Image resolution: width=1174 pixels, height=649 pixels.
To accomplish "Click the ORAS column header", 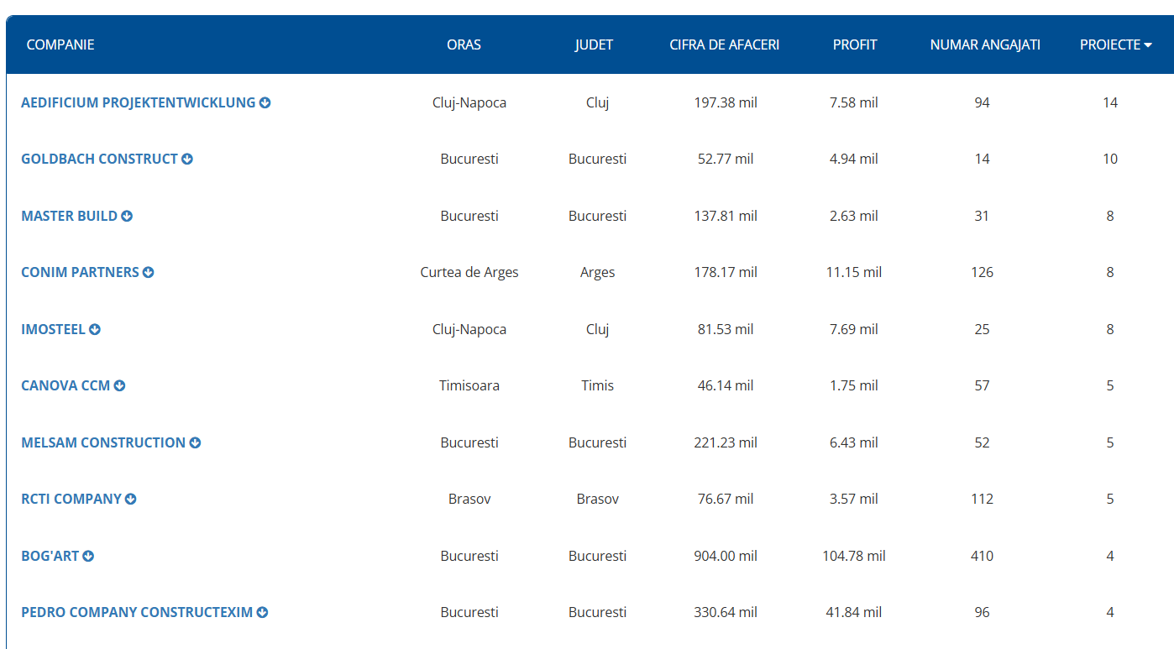I will (x=464, y=44).
